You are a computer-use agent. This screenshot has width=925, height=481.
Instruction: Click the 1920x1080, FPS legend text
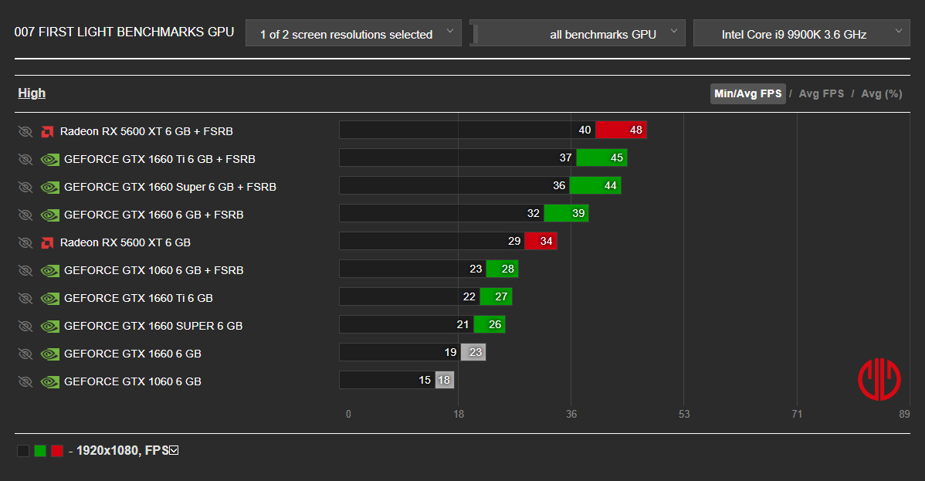pyautogui.click(x=123, y=450)
